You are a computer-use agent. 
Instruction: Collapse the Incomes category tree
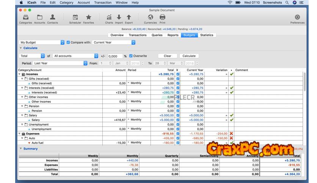point(19,74)
